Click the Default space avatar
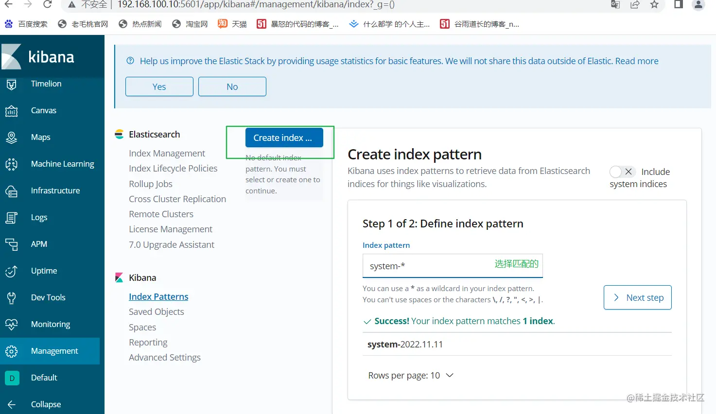Screen dimensions: 716x414 12,378
